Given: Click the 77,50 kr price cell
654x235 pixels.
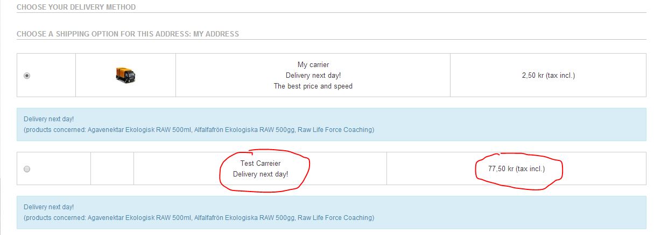Looking at the screenshot, I should [x=516, y=168].
